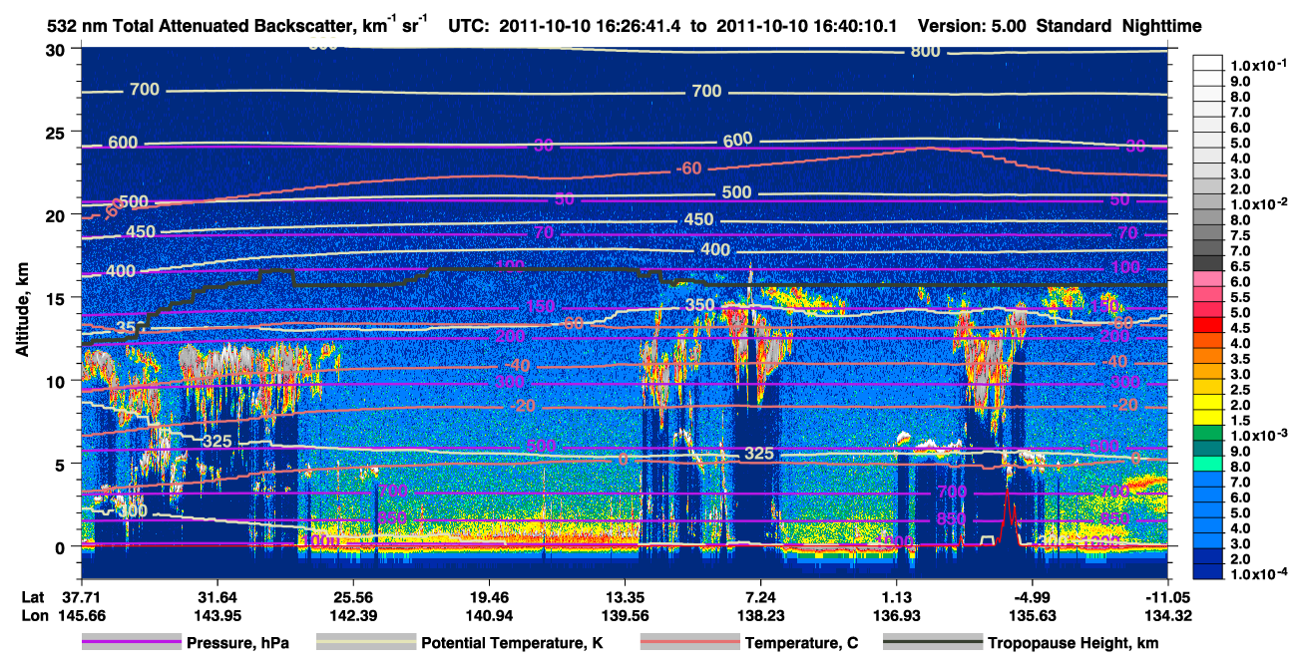Click the 'Tropopause Height, km' legend label

(x=1073, y=643)
